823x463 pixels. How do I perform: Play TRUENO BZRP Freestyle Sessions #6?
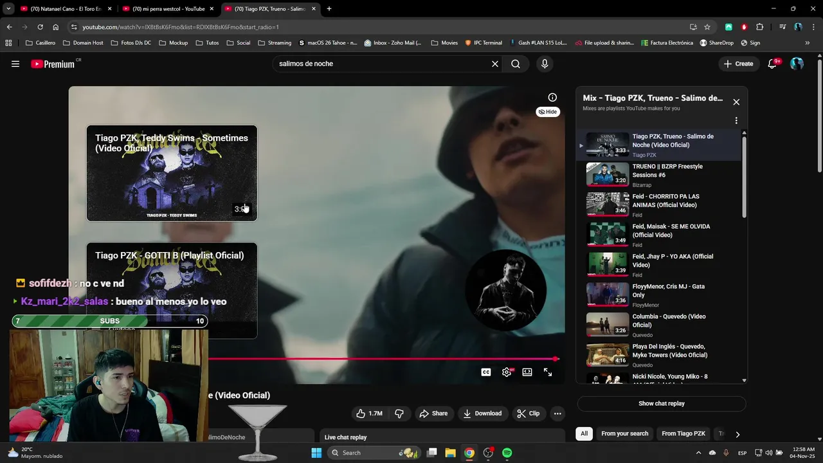pyautogui.click(x=660, y=175)
